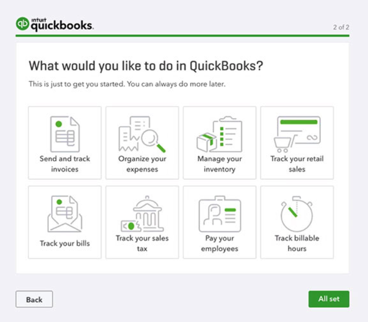368x322 pixels.
Task: Select the "Track your bills" label
Action: [x=65, y=243]
